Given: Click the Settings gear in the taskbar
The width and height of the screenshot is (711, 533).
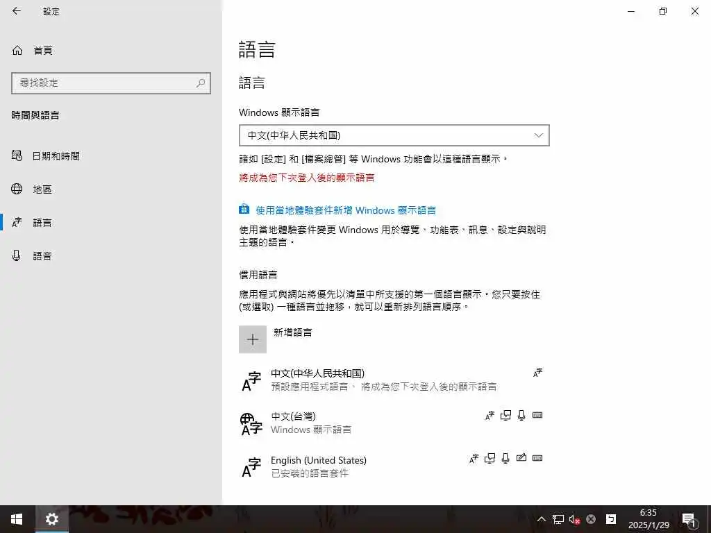Looking at the screenshot, I should click(51, 519).
